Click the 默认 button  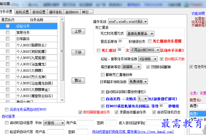78,81
